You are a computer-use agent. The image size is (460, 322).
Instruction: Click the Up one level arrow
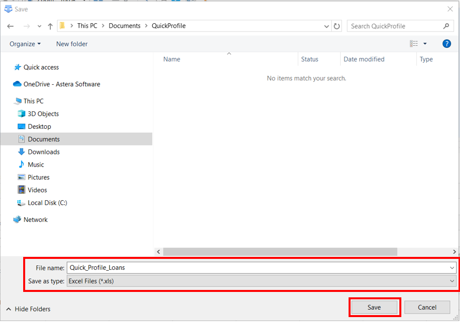tap(50, 26)
